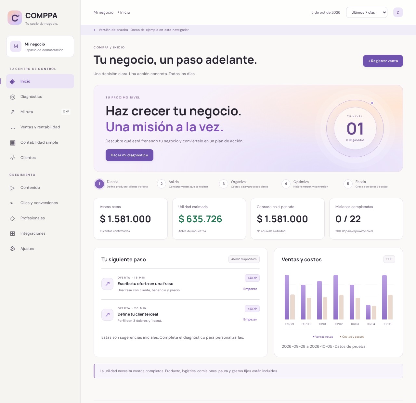Click the Mi negocio breadcrumb link
Image resolution: width=416 pixels, height=403 pixels.
(x=103, y=12)
